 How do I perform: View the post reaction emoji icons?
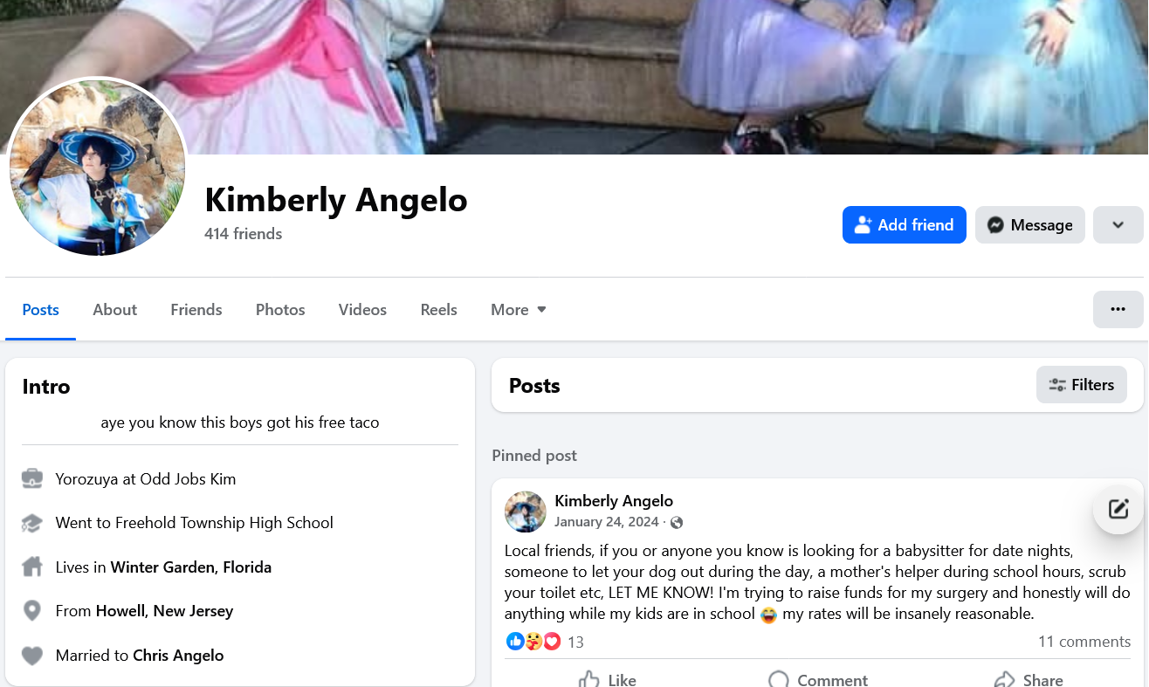(533, 642)
